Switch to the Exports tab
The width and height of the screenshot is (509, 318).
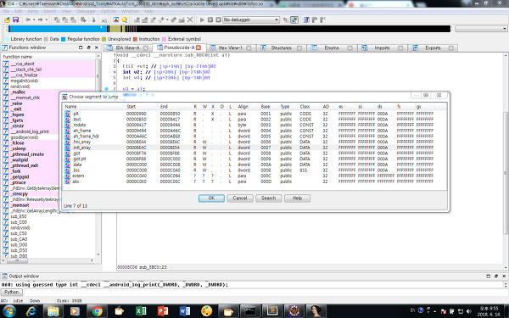pos(433,48)
